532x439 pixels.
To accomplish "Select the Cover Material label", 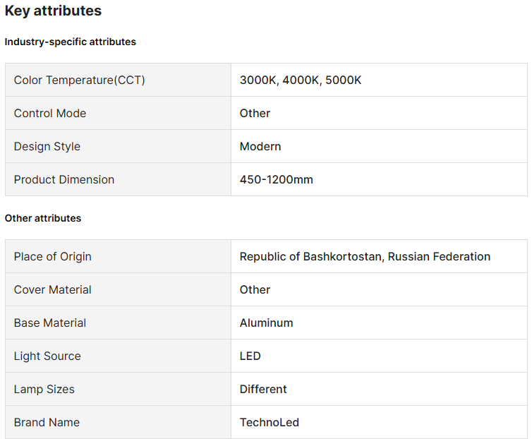I will coord(53,289).
